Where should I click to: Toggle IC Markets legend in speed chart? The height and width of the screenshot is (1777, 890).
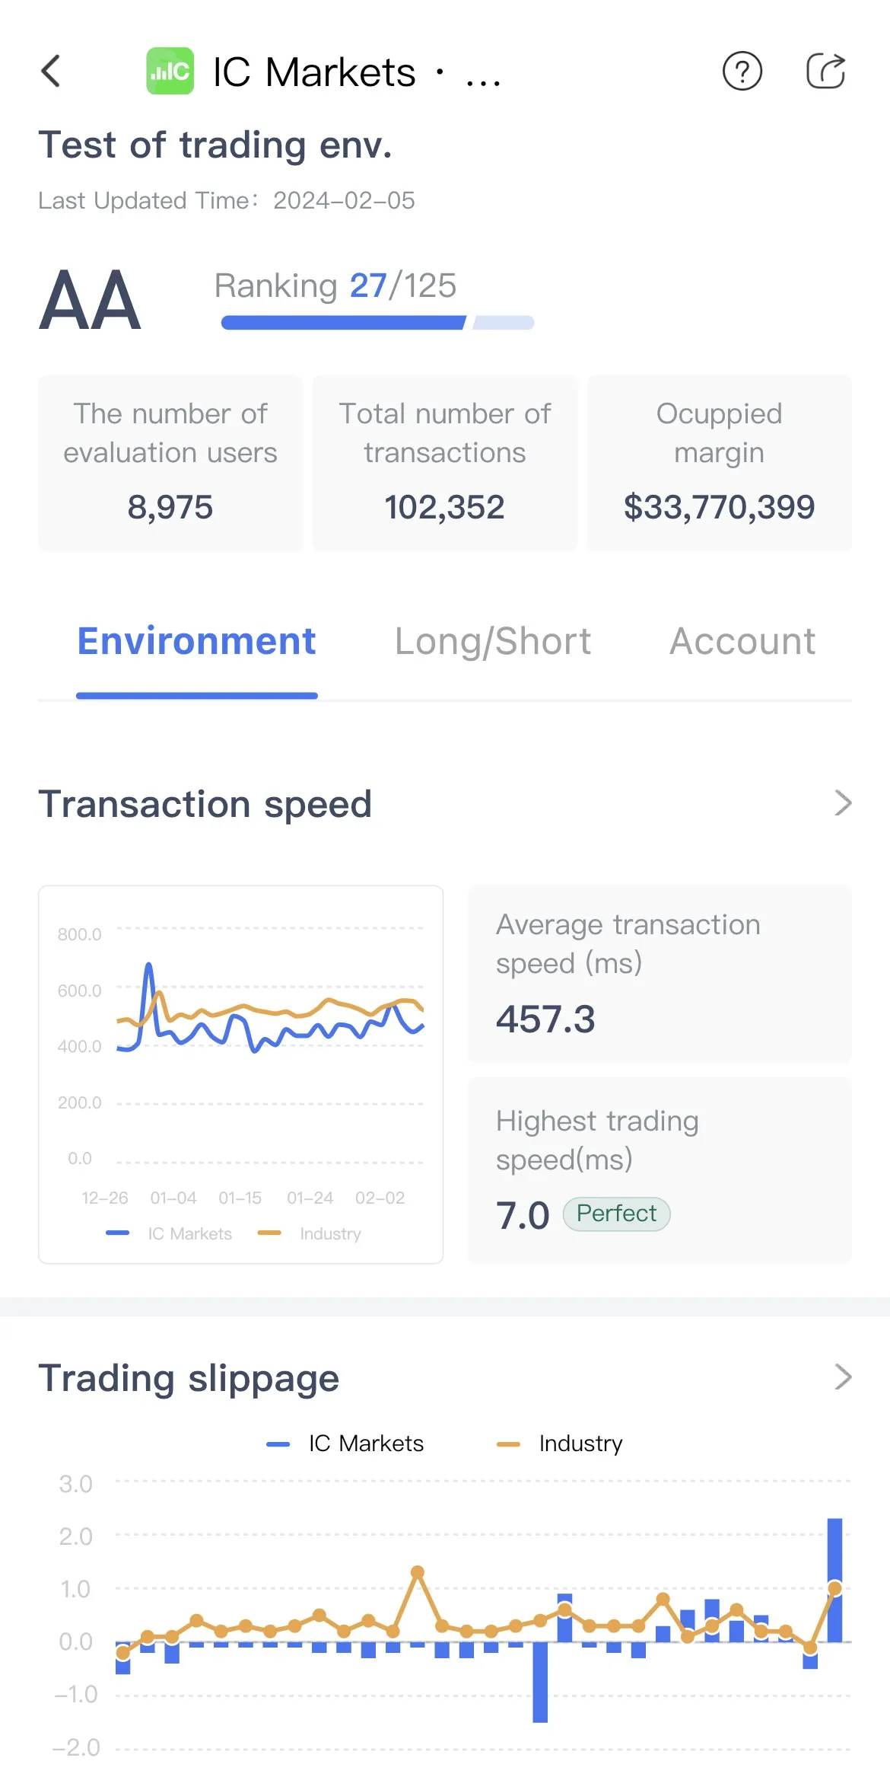[169, 1233]
